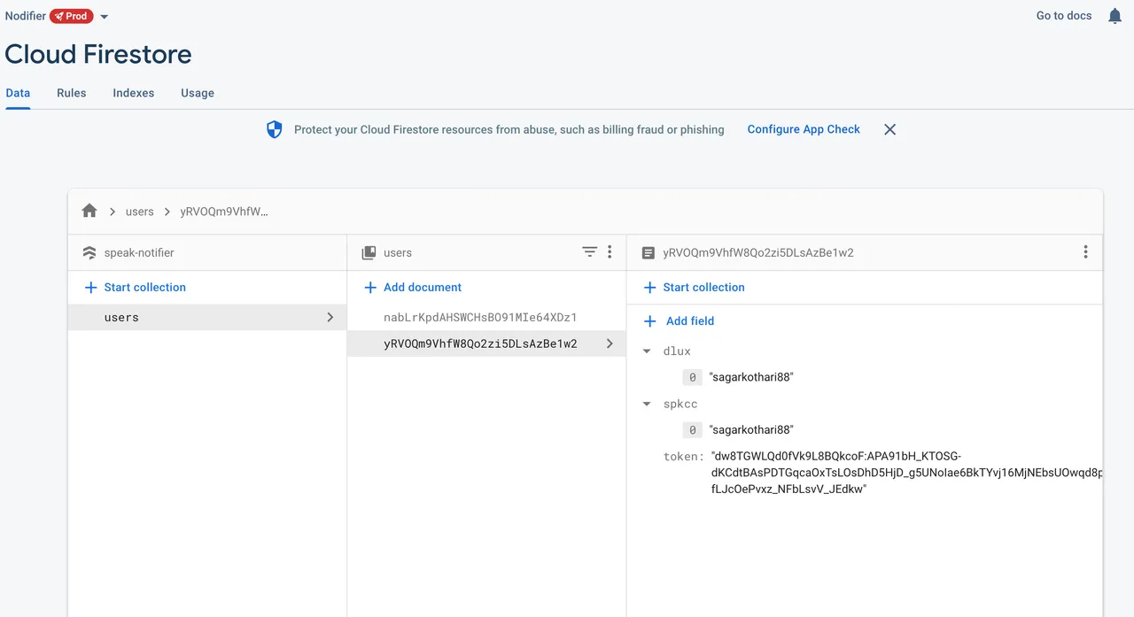Viewport: 1134px width, 617px height.
Task: Click index 0 under spkcc
Action: click(x=693, y=430)
